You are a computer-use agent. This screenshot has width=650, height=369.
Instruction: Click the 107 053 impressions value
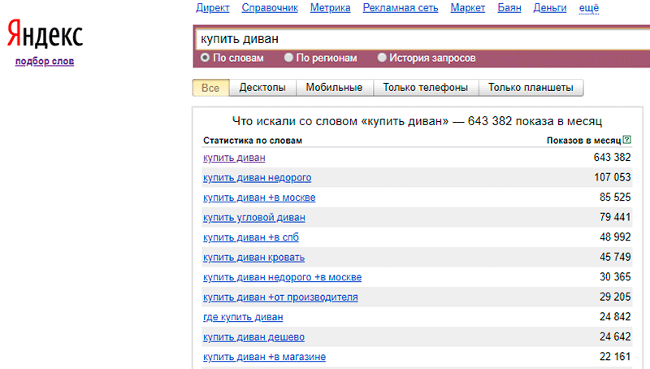tap(613, 177)
